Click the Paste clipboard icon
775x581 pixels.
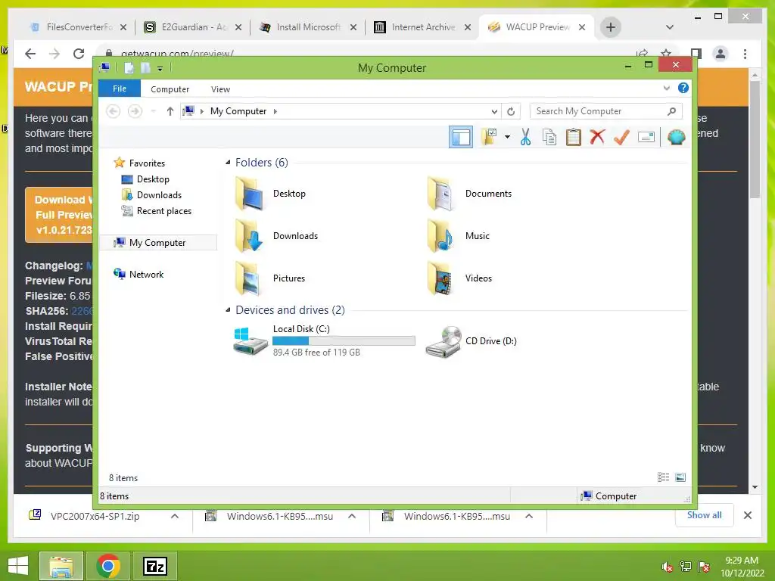[x=574, y=137]
